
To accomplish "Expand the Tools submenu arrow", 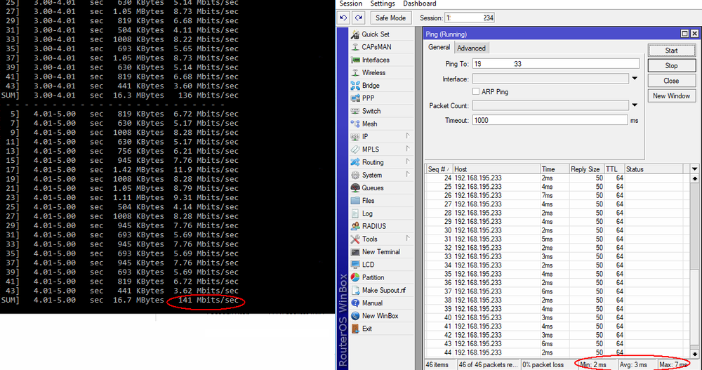I will click(408, 238).
